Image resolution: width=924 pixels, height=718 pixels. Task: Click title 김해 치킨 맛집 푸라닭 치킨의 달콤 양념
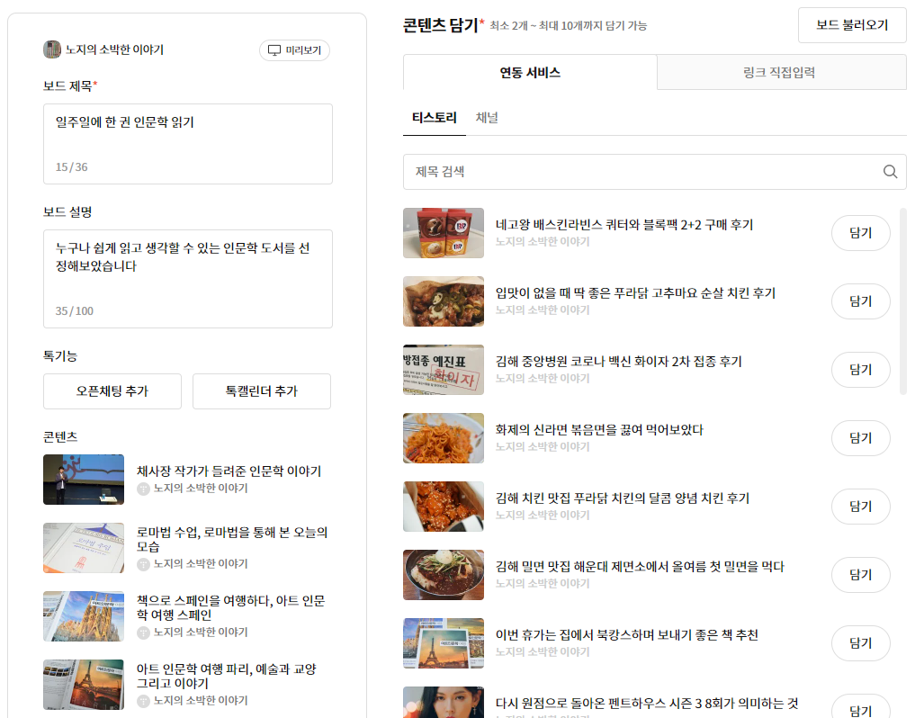coord(623,498)
